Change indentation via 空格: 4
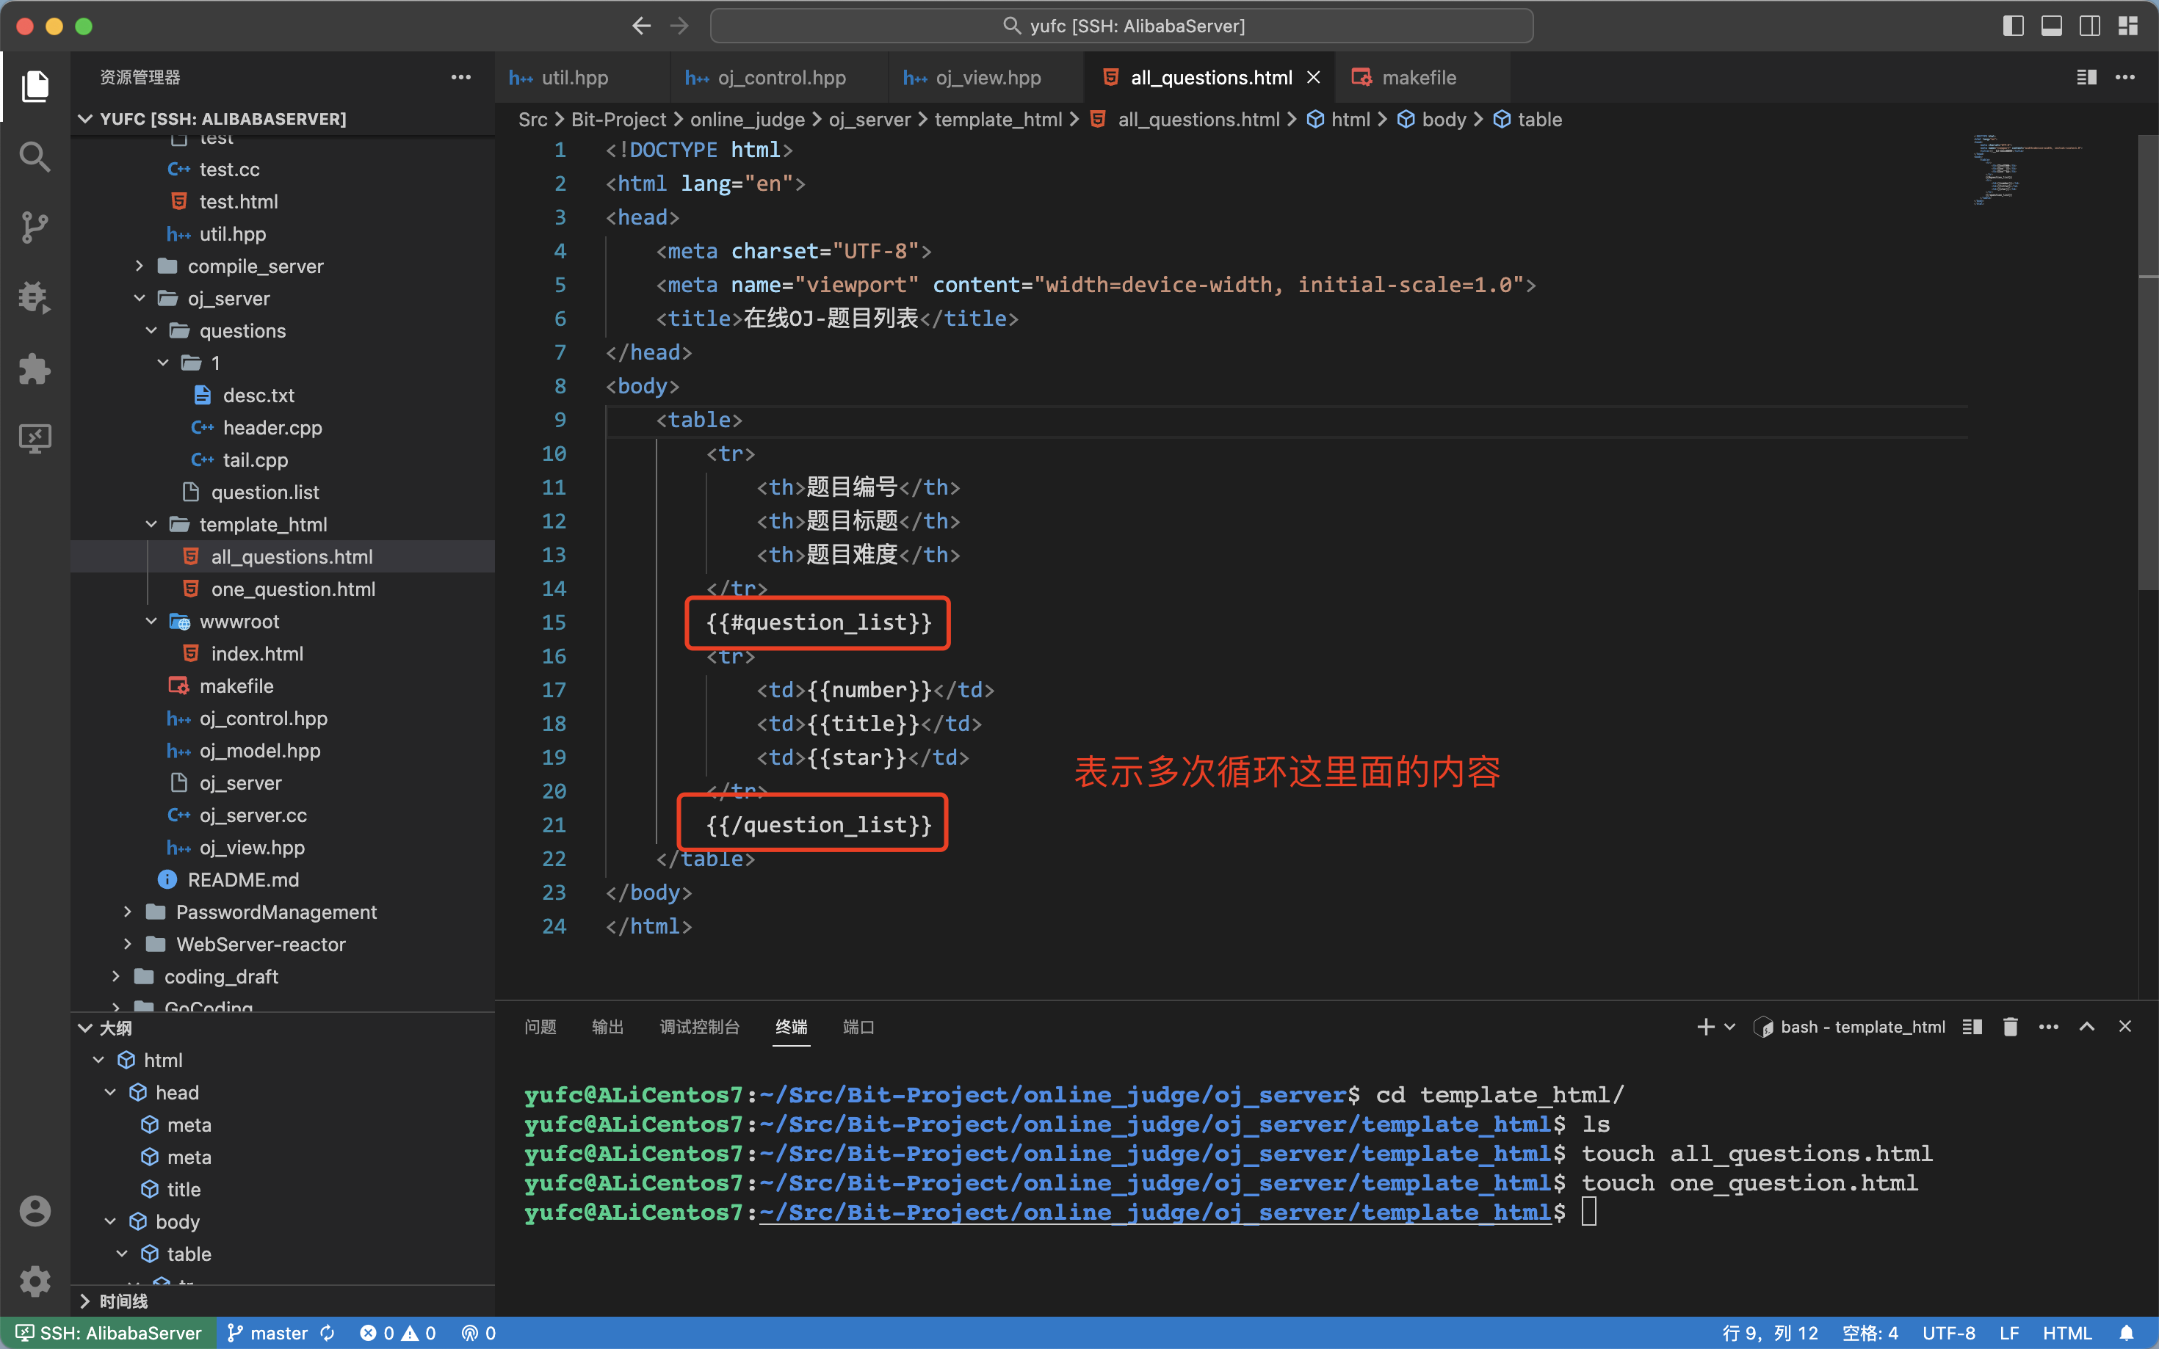This screenshot has width=2159, height=1349. pyautogui.click(x=1870, y=1333)
